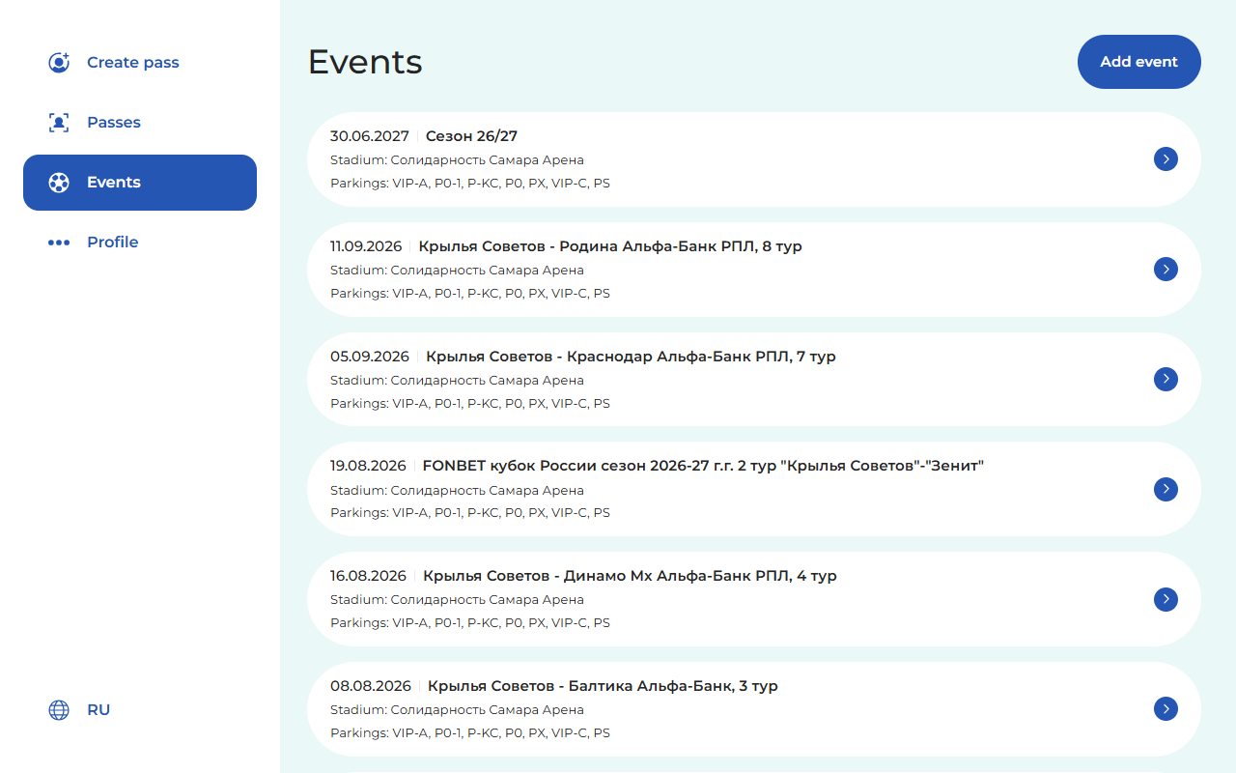
Task: Click the Profile three-dots icon
Action: pyautogui.click(x=59, y=243)
